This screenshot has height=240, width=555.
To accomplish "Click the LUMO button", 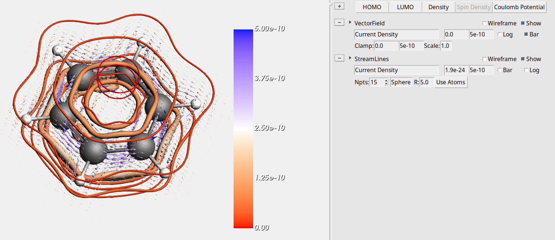I will pos(405,7).
